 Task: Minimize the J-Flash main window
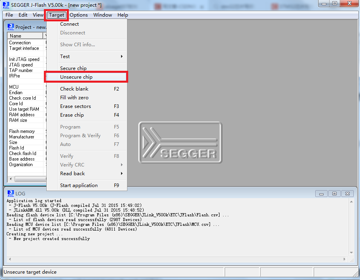(x=324, y=4)
